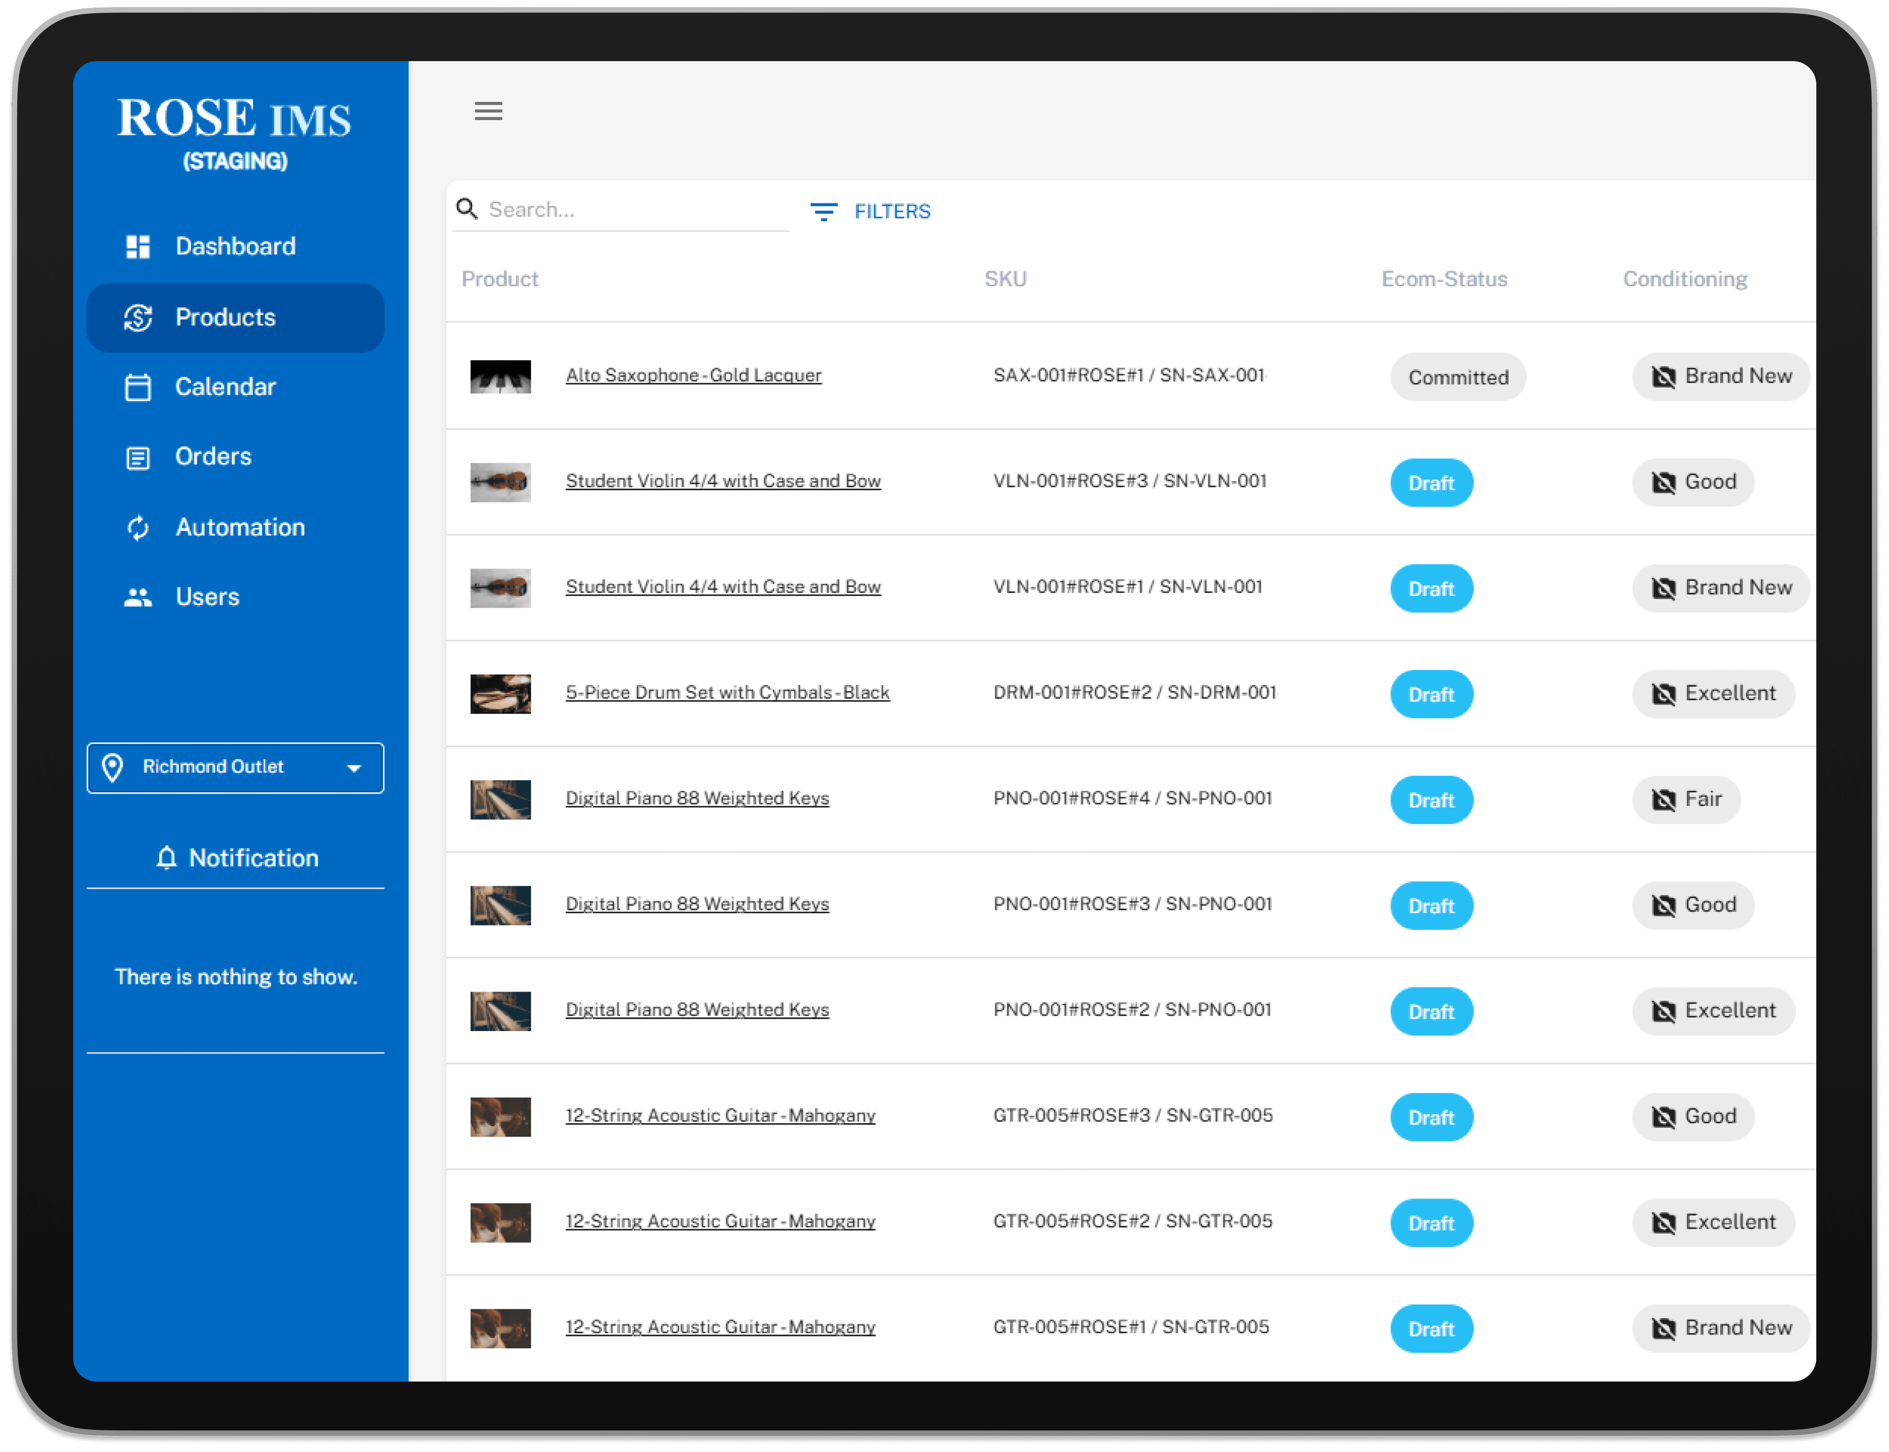Go to the Automation section
Screen dimensions: 1889x1452
[239, 527]
